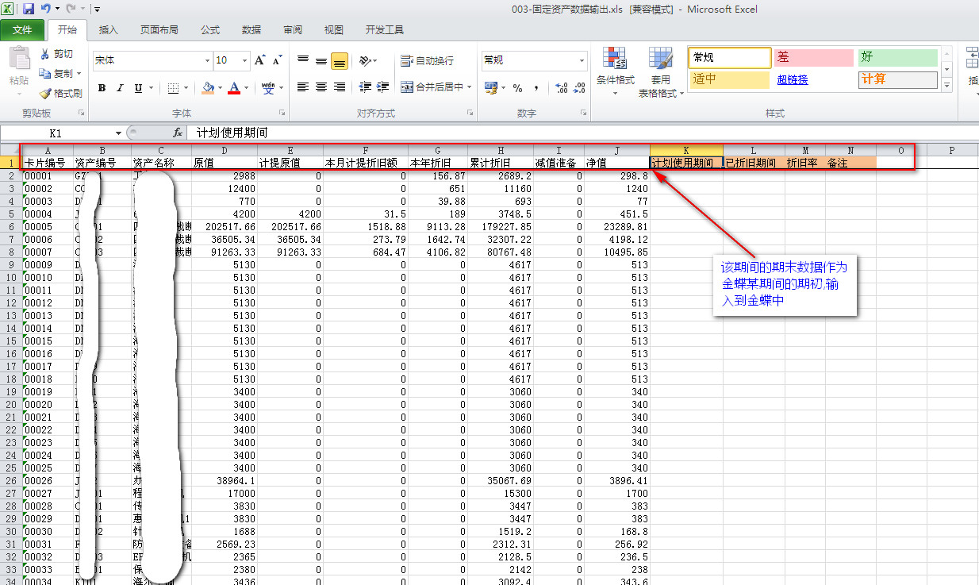979x585 pixels.
Task: Click the Cut (剪切) scissors icon
Action: 45,54
